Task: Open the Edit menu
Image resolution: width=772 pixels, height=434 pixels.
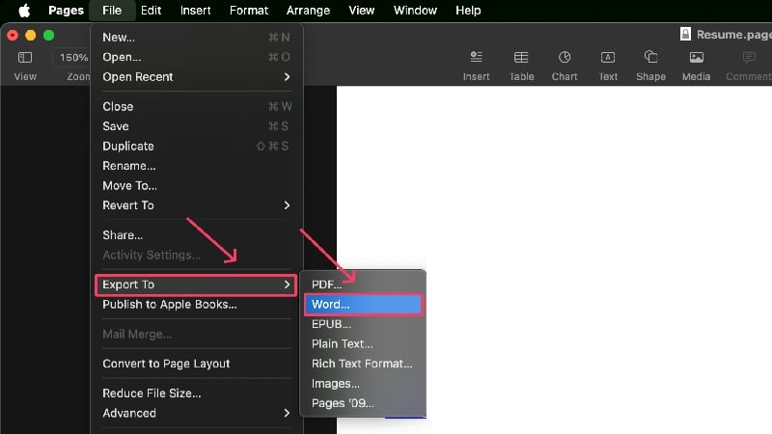Action: 151,11
